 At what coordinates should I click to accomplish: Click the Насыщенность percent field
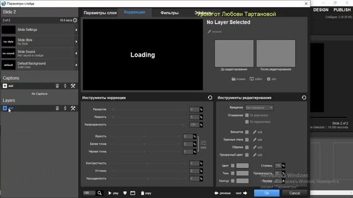pyautogui.click(x=195, y=178)
